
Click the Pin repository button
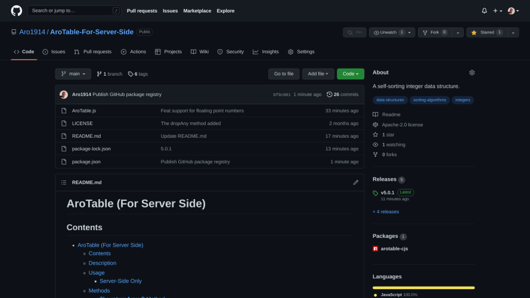click(x=355, y=32)
